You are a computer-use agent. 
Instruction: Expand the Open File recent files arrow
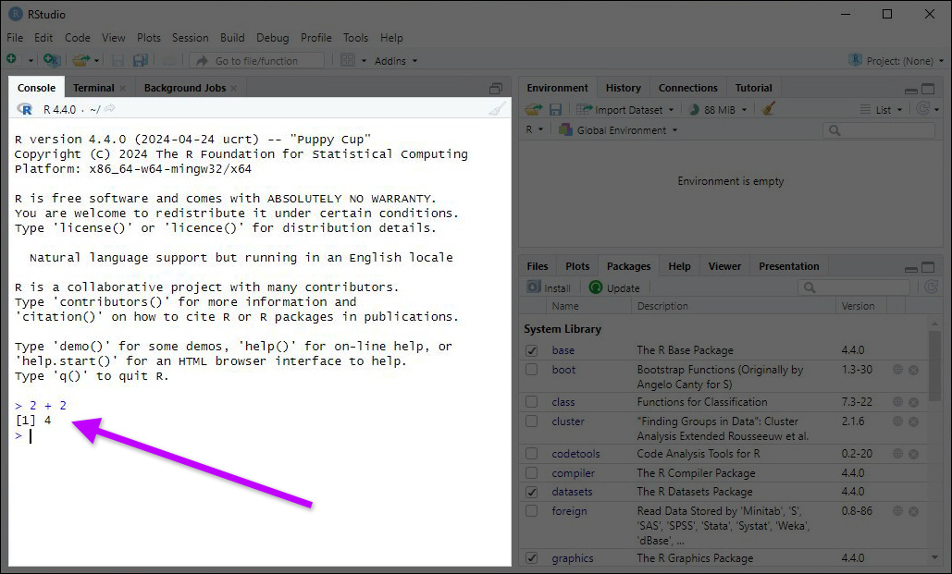click(96, 61)
